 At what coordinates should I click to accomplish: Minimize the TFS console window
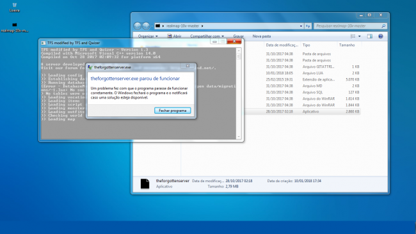214,42
